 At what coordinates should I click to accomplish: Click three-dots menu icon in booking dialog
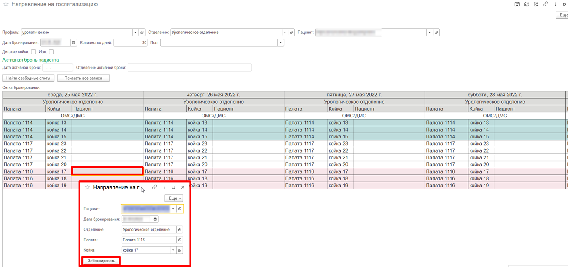(164, 187)
